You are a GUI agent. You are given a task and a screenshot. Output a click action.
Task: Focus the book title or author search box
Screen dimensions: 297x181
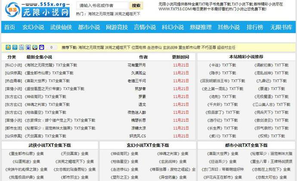click(x=102, y=6)
